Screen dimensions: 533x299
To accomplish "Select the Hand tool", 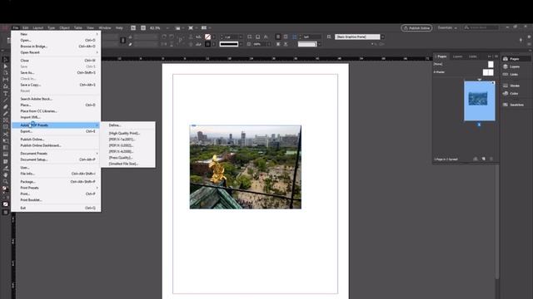I will [6, 175].
